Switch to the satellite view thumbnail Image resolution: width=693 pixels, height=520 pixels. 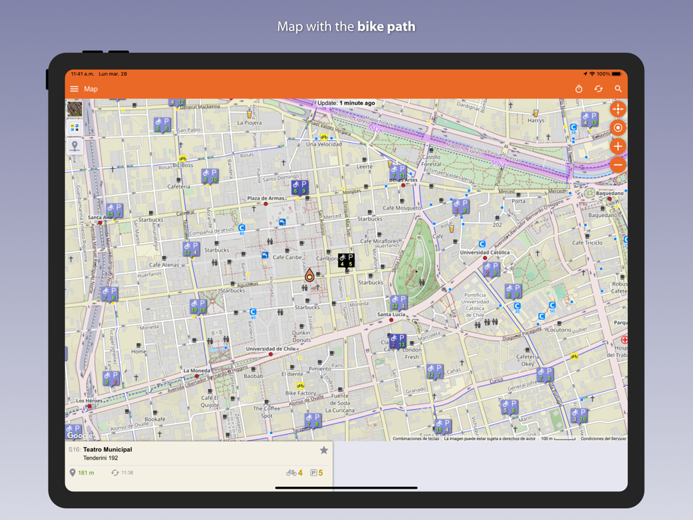(75, 109)
